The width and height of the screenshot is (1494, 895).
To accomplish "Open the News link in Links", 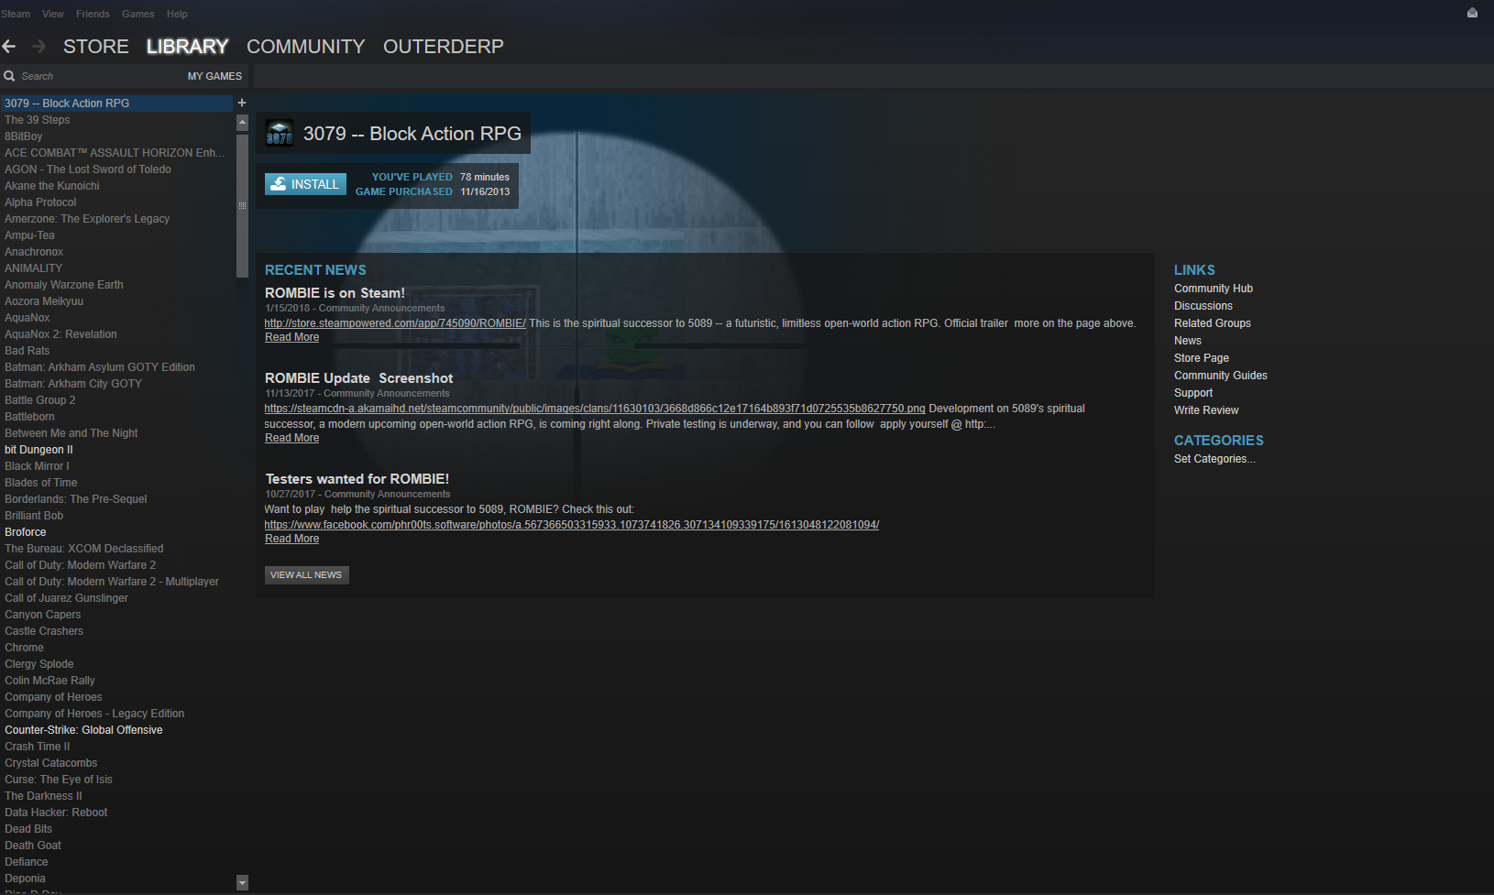I will (x=1188, y=341).
